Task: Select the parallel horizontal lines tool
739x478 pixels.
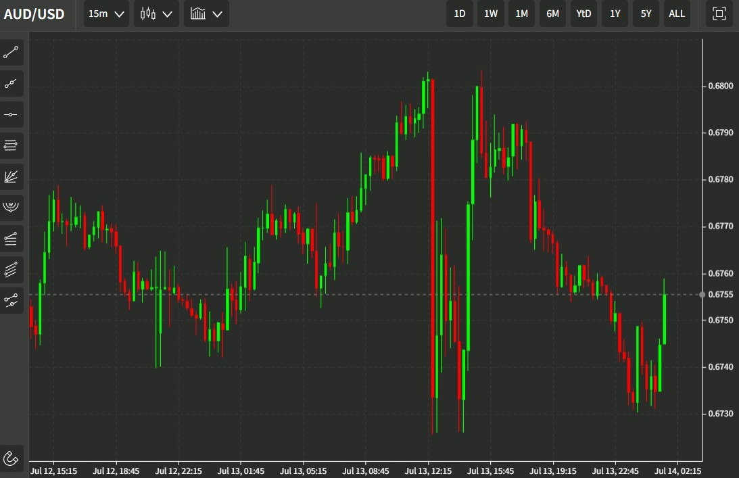Action: (11, 145)
